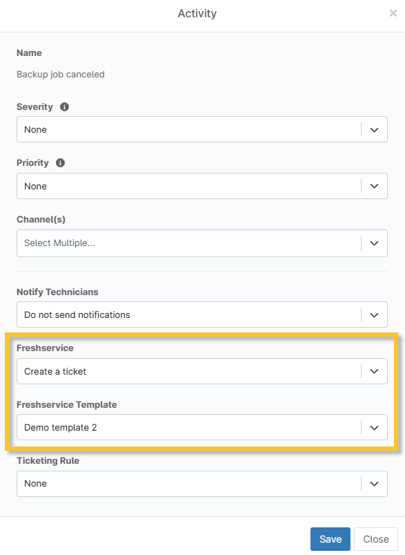Click the Name value Backup job canceled

pyautogui.click(x=61, y=74)
